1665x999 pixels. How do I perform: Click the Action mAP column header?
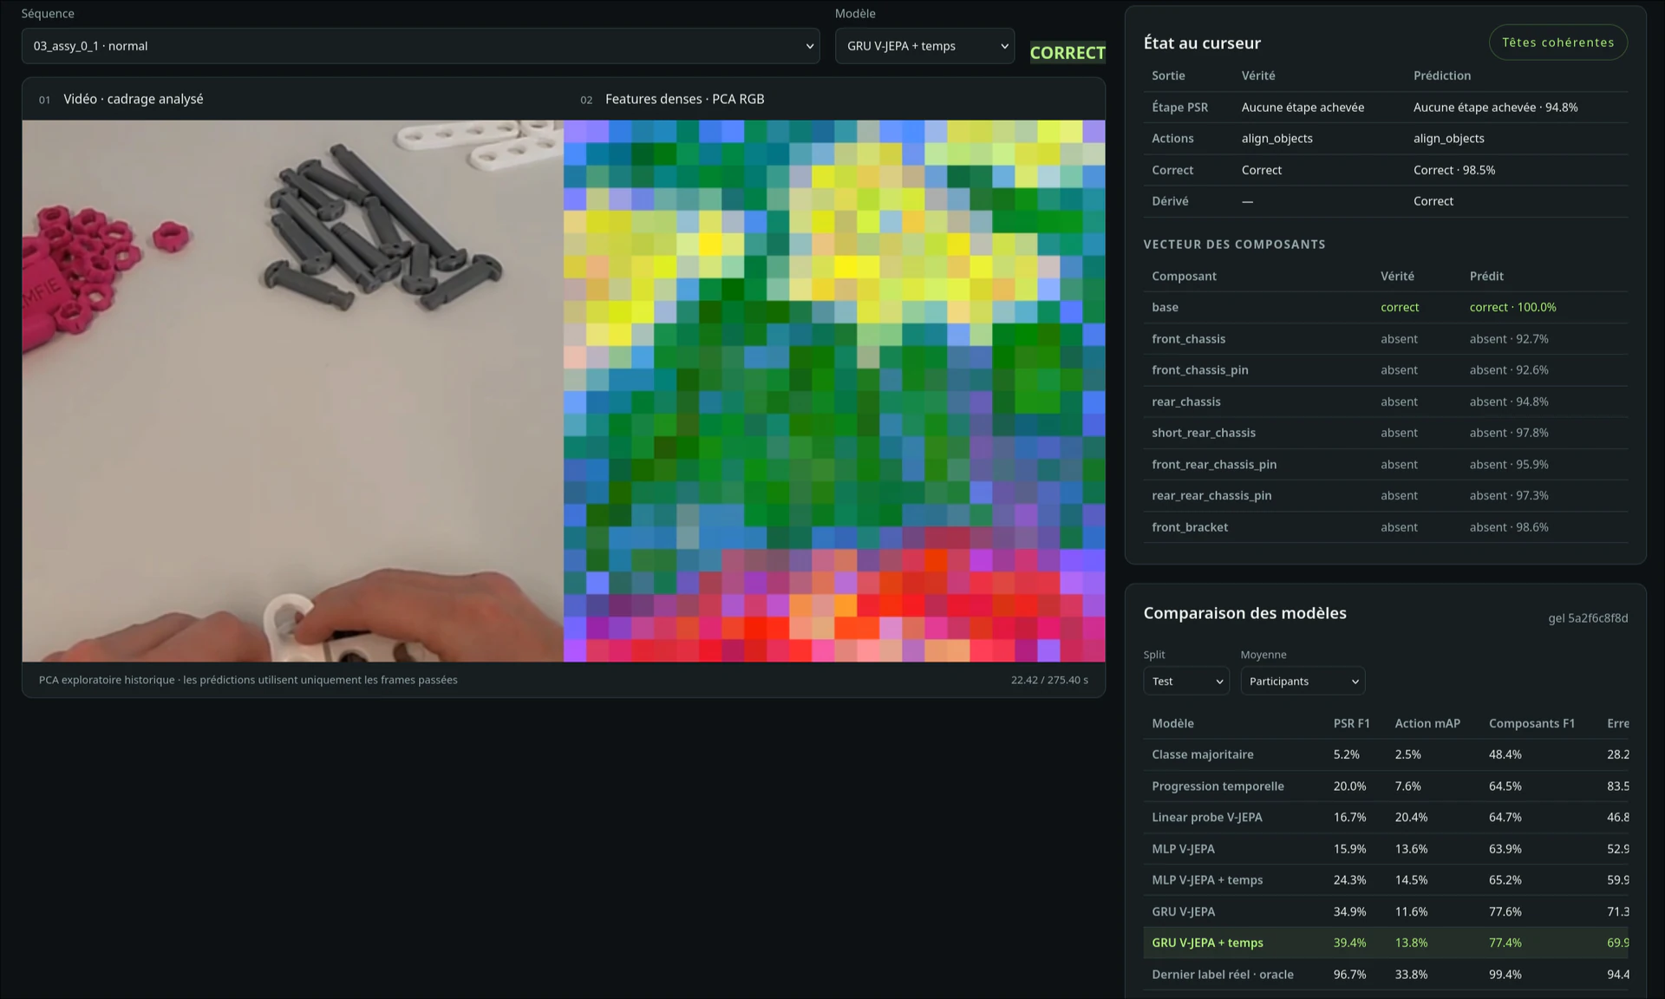click(1427, 723)
